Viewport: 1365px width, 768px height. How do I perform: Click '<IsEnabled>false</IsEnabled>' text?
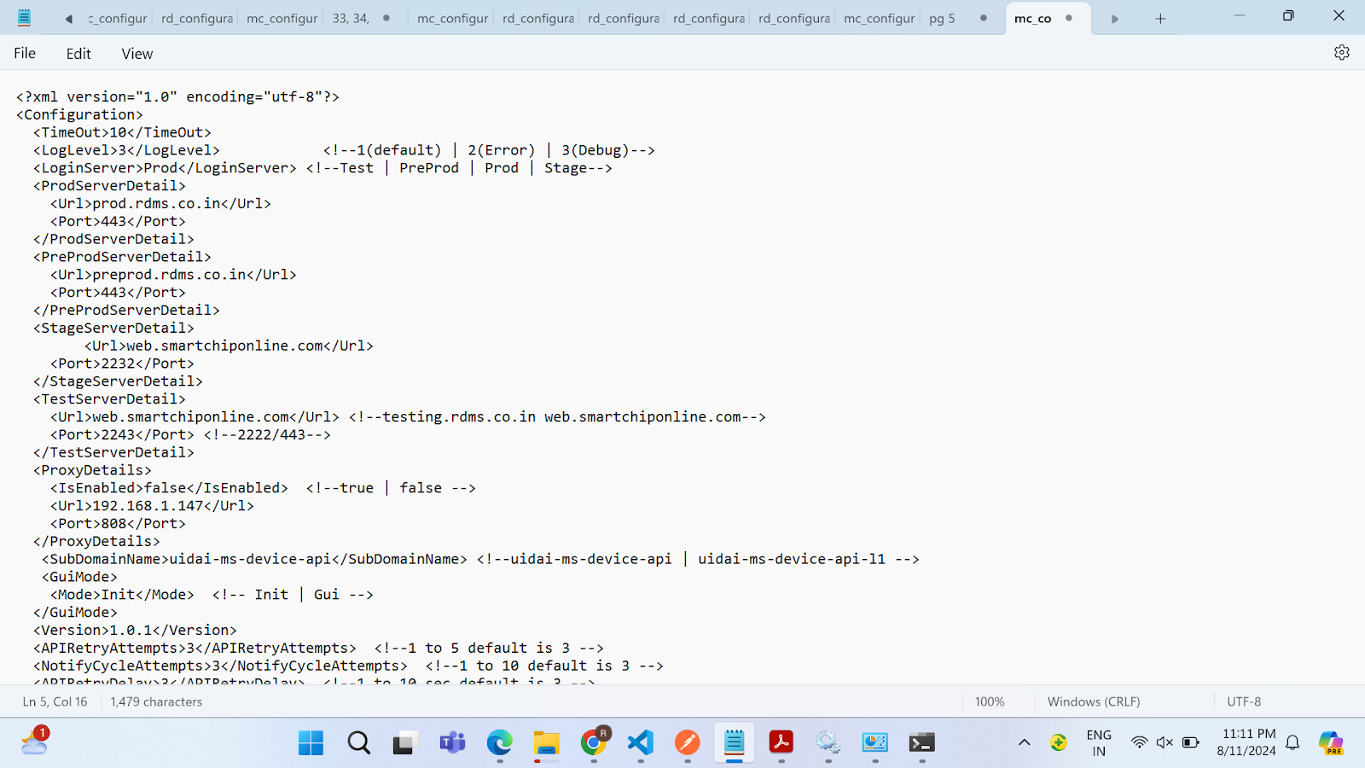(x=169, y=488)
